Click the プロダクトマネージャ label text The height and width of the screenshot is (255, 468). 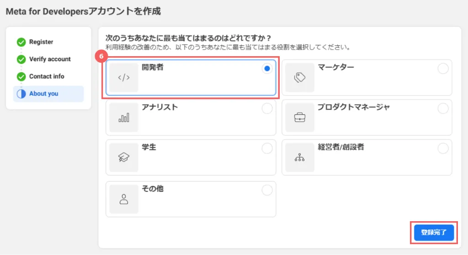pos(354,107)
